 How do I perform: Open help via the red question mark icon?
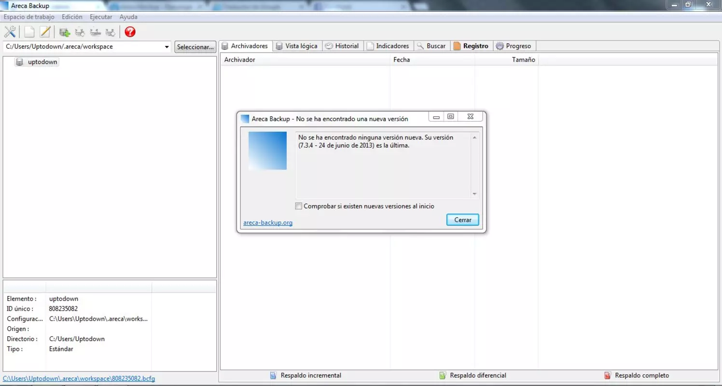click(x=130, y=32)
